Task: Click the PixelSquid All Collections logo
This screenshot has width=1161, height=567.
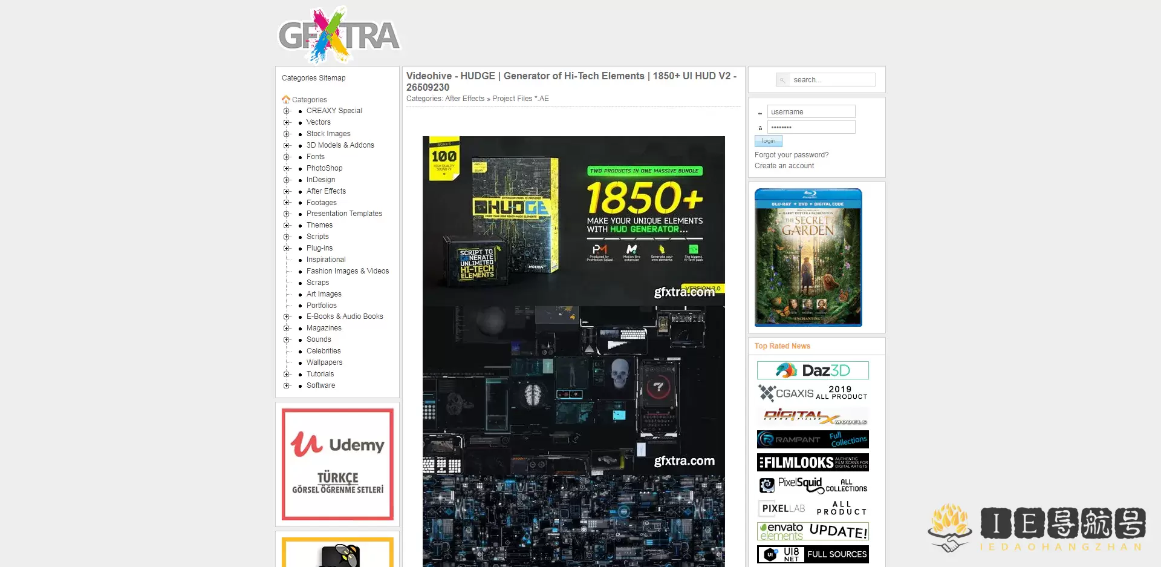Action: click(x=813, y=485)
